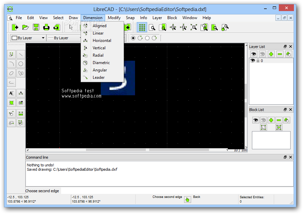
Task: Click the Zoom Out icon
Action: (x=183, y=28)
